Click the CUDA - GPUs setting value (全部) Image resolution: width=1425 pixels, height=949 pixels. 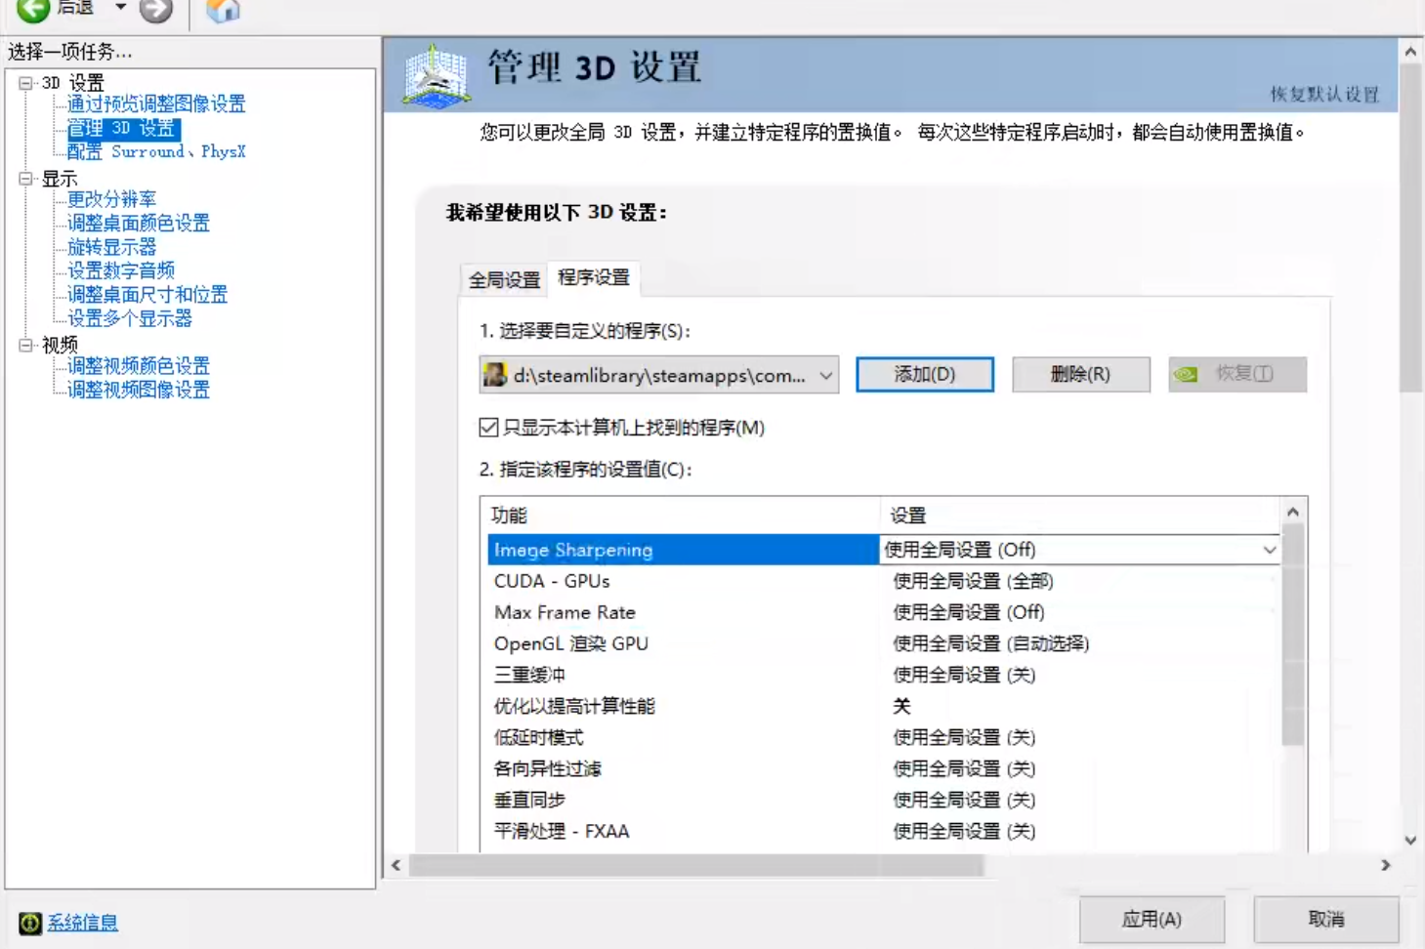[x=973, y=581]
